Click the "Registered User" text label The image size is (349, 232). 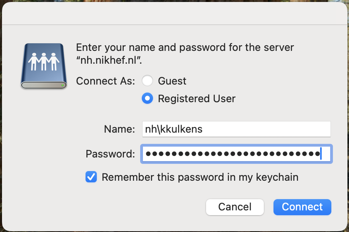pyautogui.click(x=196, y=99)
